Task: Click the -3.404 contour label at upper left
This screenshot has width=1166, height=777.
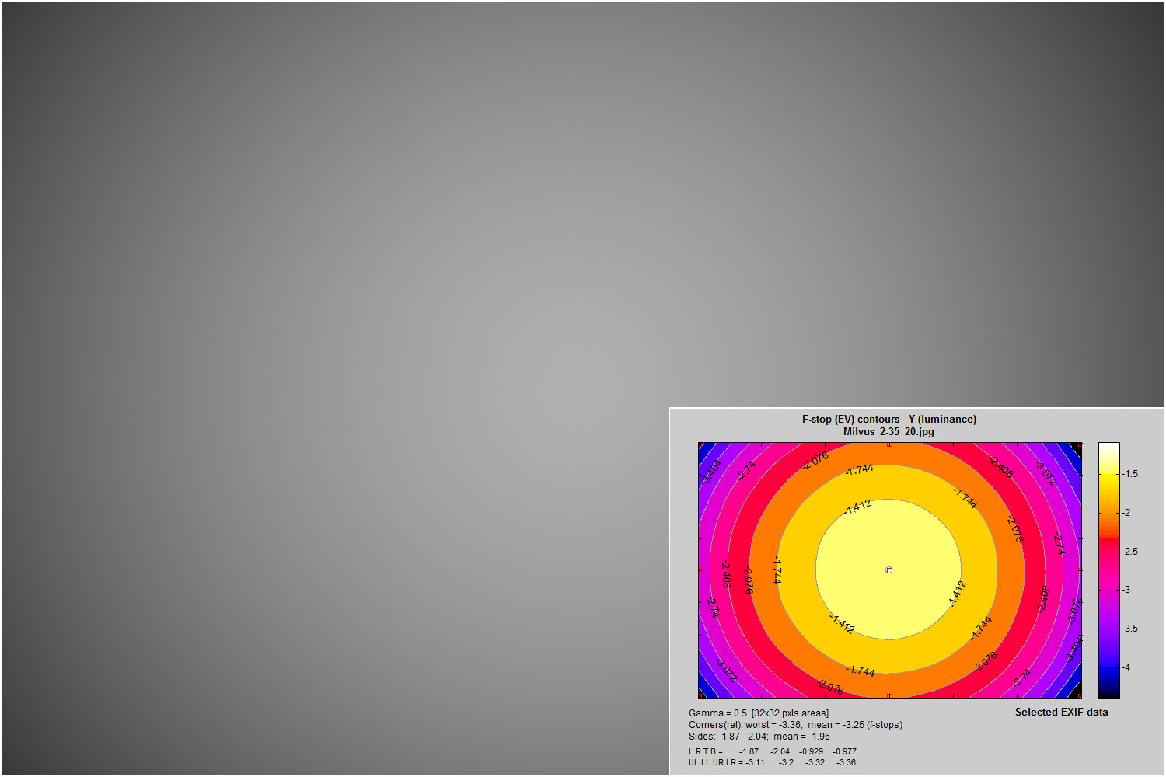Action: coord(711,471)
